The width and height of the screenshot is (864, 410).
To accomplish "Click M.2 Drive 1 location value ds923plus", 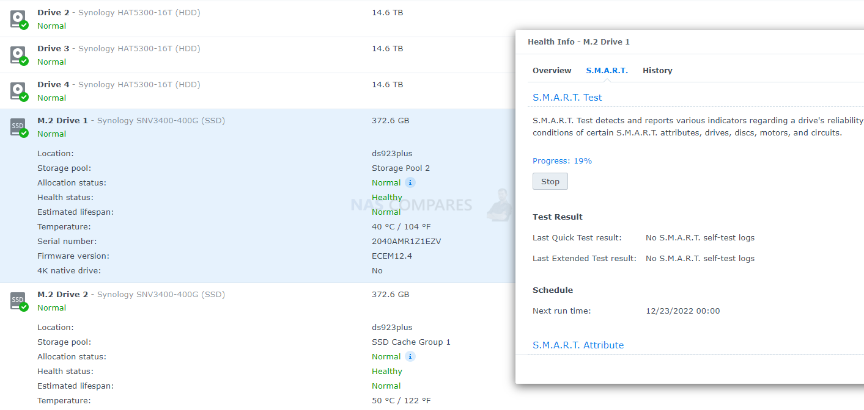I will [x=392, y=154].
